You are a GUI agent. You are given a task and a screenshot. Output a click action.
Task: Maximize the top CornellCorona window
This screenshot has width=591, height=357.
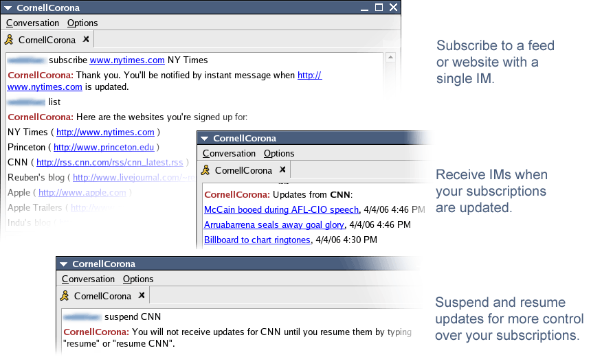pyautogui.click(x=379, y=8)
